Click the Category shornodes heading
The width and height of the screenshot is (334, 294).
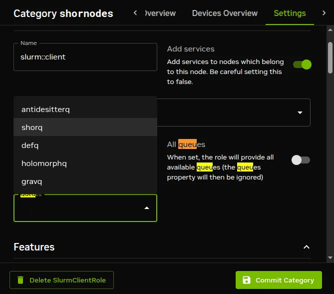click(x=63, y=13)
